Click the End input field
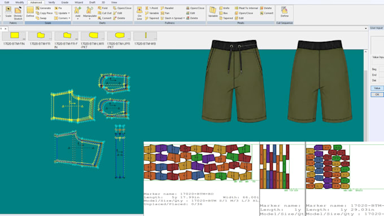This screenshot has width=384, height=216. [381, 75]
